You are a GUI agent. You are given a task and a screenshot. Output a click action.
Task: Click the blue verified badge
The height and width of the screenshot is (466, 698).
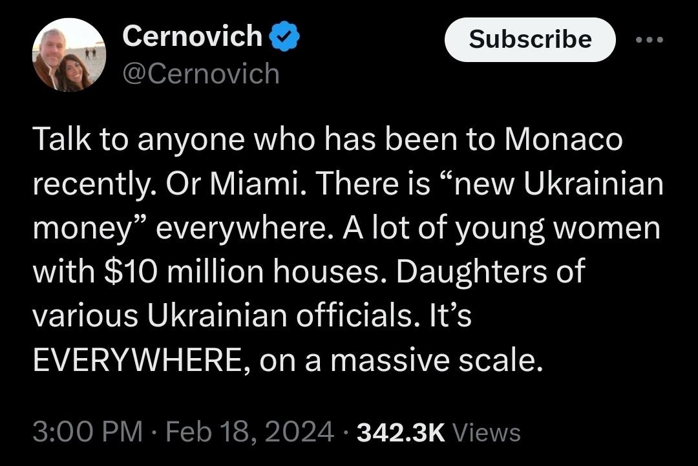click(x=283, y=37)
